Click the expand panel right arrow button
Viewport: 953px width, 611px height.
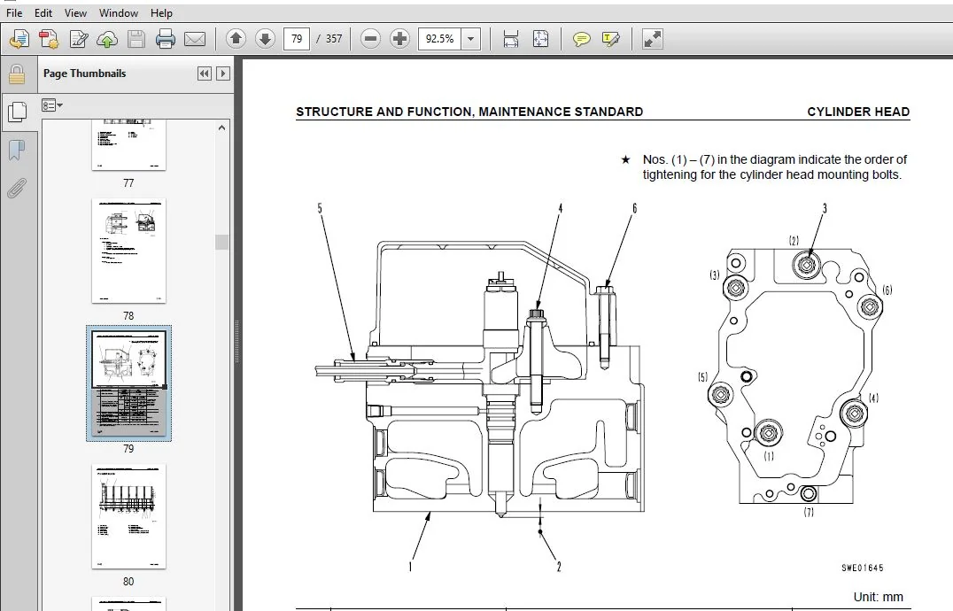point(223,73)
